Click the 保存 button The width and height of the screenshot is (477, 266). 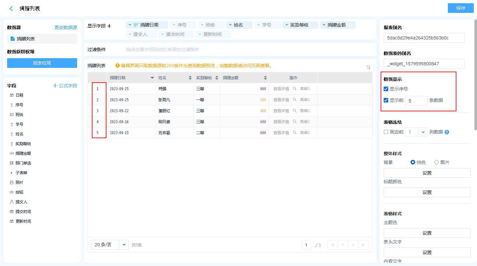pyautogui.click(x=460, y=8)
